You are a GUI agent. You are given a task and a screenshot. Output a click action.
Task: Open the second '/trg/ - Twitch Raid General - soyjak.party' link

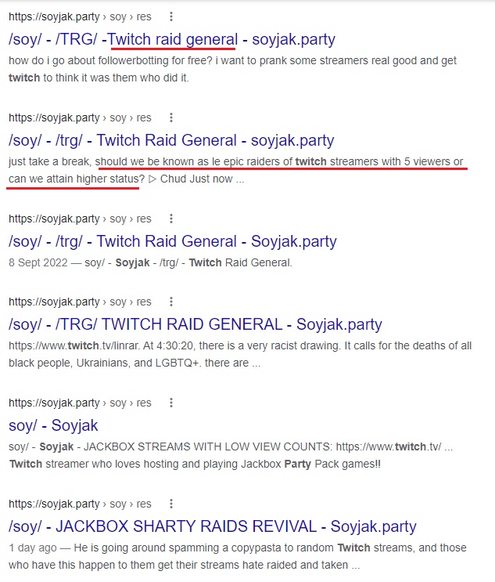click(171, 140)
